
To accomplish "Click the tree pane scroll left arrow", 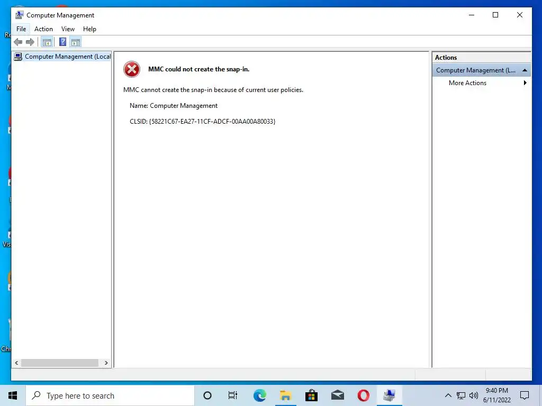I will tap(16, 363).
